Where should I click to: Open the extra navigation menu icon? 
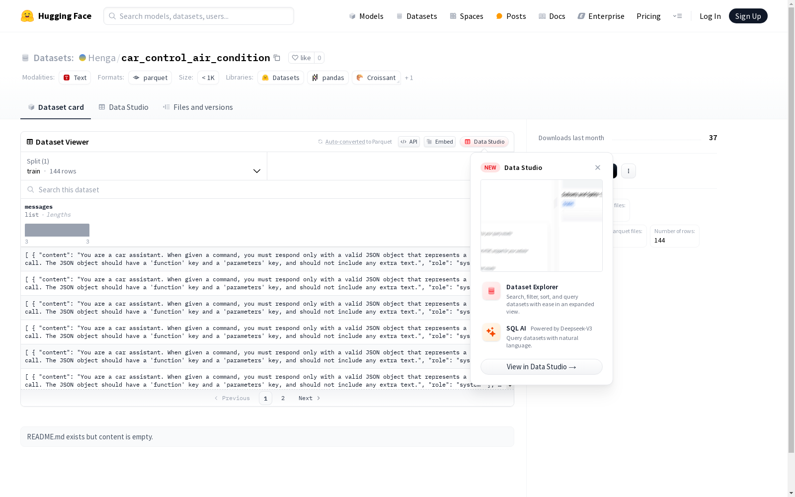click(677, 16)
